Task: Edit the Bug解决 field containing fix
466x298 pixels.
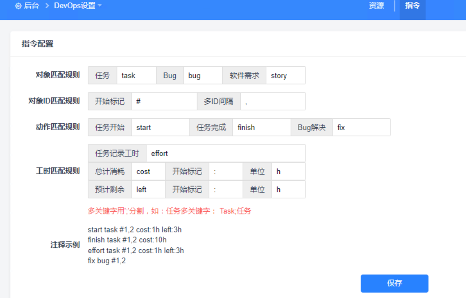Action: coord(362,127)
